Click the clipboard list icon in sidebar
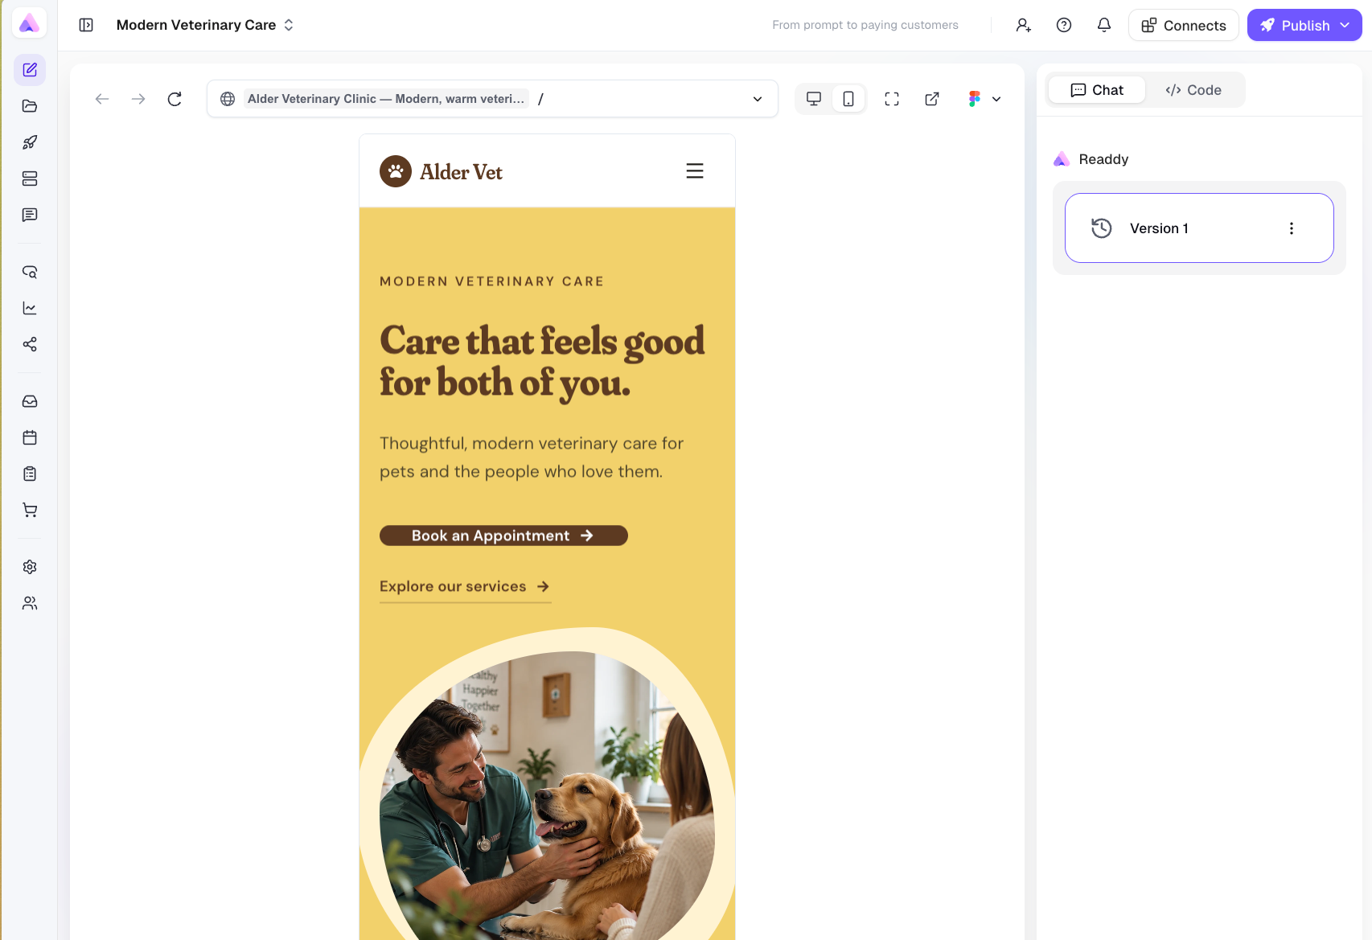 pyautogui.click(x=30, y=474)
